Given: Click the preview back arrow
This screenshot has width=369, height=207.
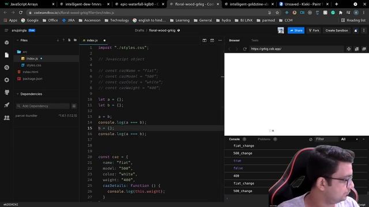Looking at the screenshot, I should [229, 49].
